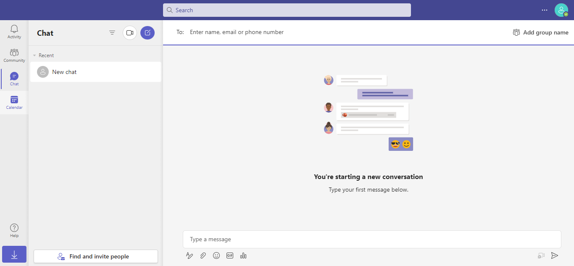Screen dimensions: 574x266
Task: Click the Chat pane heading
Action: (45, 33)
